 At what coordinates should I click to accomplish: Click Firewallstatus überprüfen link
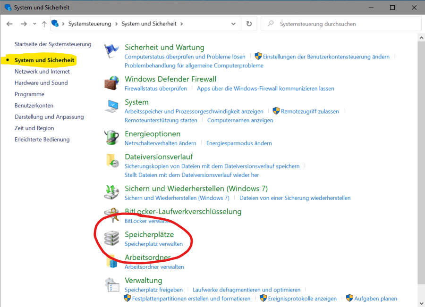point(155,89)
